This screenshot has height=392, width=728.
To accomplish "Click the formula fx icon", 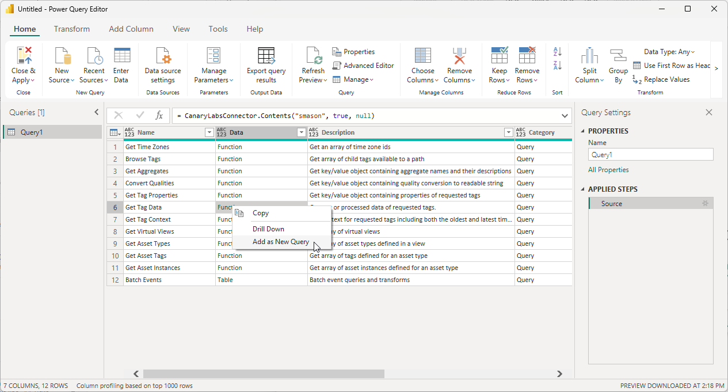I will pos(159,116).
